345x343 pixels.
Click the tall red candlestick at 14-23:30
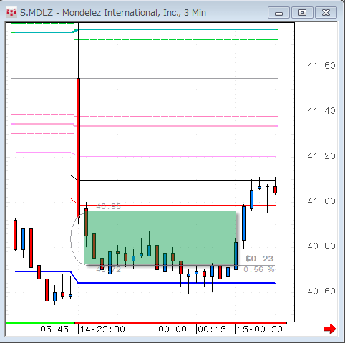tap(78, 148)
